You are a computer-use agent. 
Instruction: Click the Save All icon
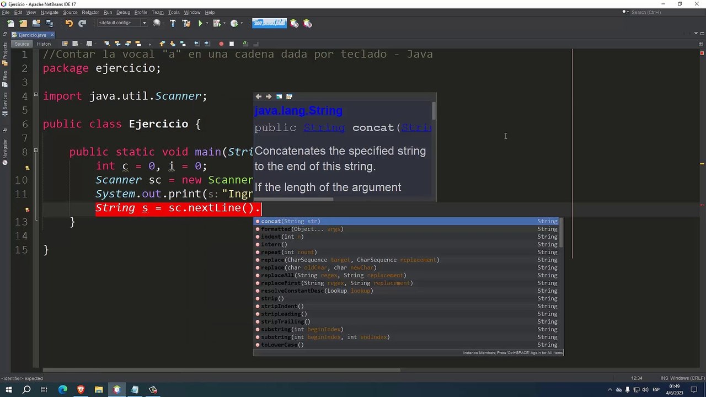[x=50, y=23]
